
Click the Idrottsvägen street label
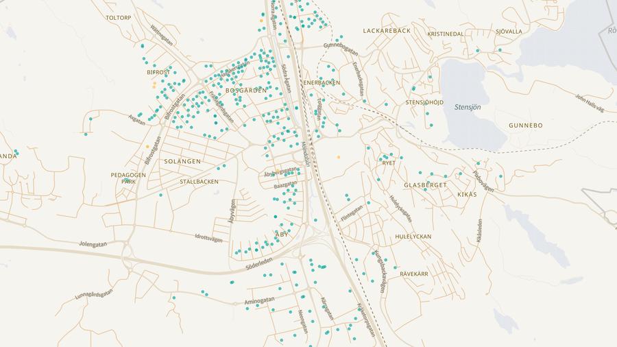[208, 239]
